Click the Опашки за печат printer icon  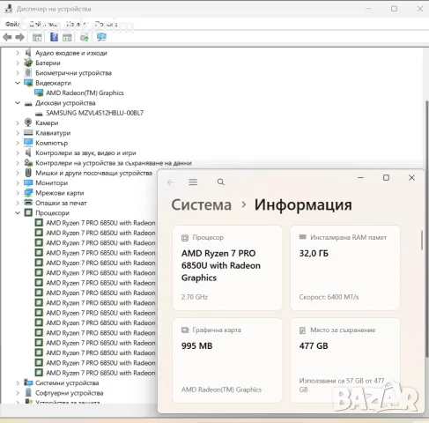[28, 203]
